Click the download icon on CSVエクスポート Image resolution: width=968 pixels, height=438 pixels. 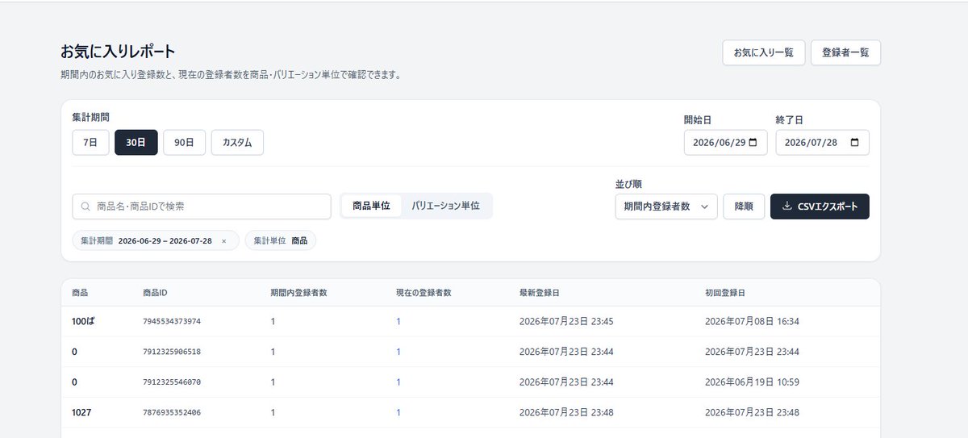click(x=787, y=206)
